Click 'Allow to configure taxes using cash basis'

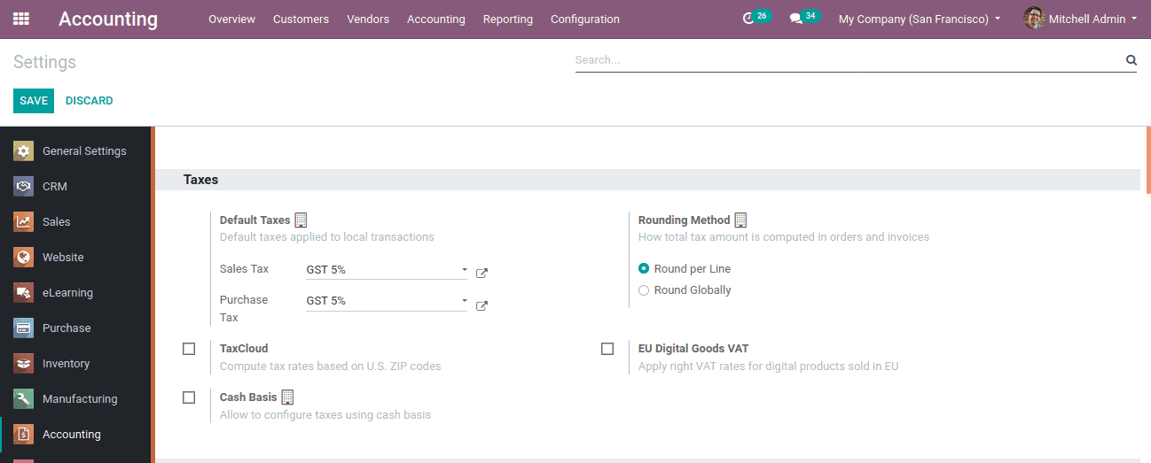pos(325,415)
